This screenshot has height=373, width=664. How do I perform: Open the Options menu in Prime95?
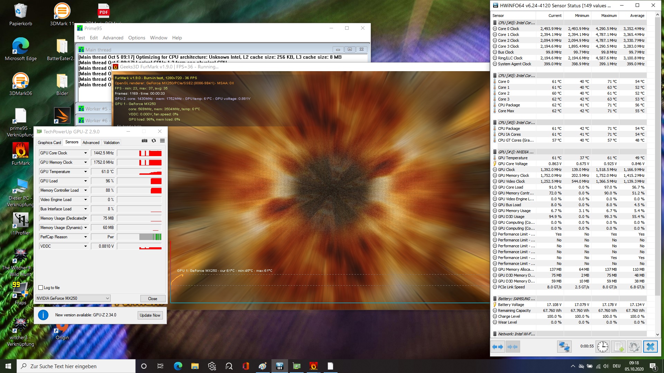[137, 38]
